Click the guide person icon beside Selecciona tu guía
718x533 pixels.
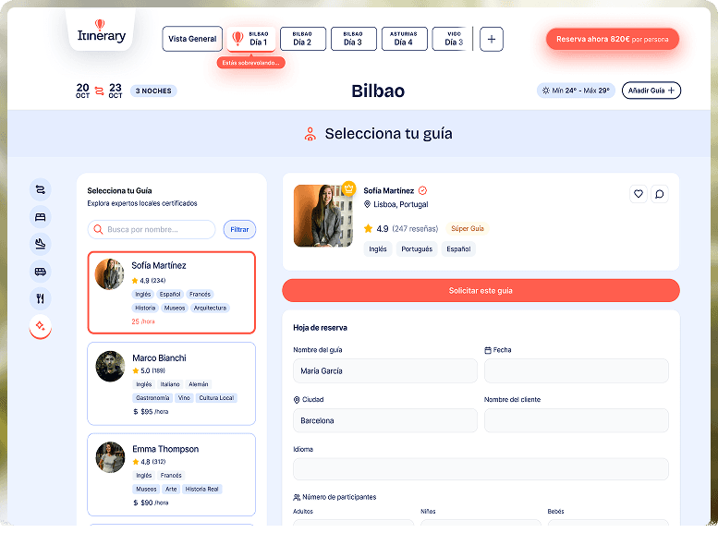[x=310, y=134]
